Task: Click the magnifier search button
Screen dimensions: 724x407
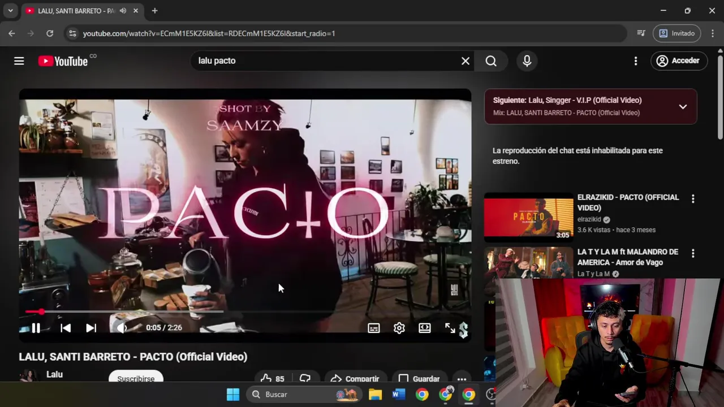Action: [491, 61]
